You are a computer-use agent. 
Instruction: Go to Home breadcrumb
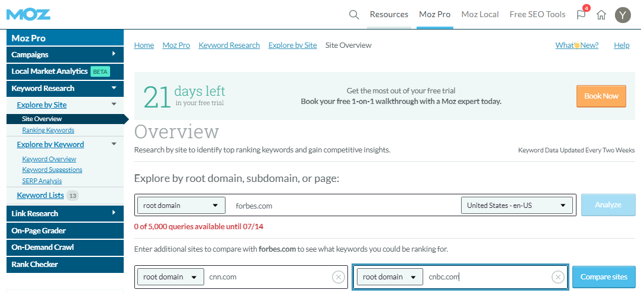pos(144,45)
